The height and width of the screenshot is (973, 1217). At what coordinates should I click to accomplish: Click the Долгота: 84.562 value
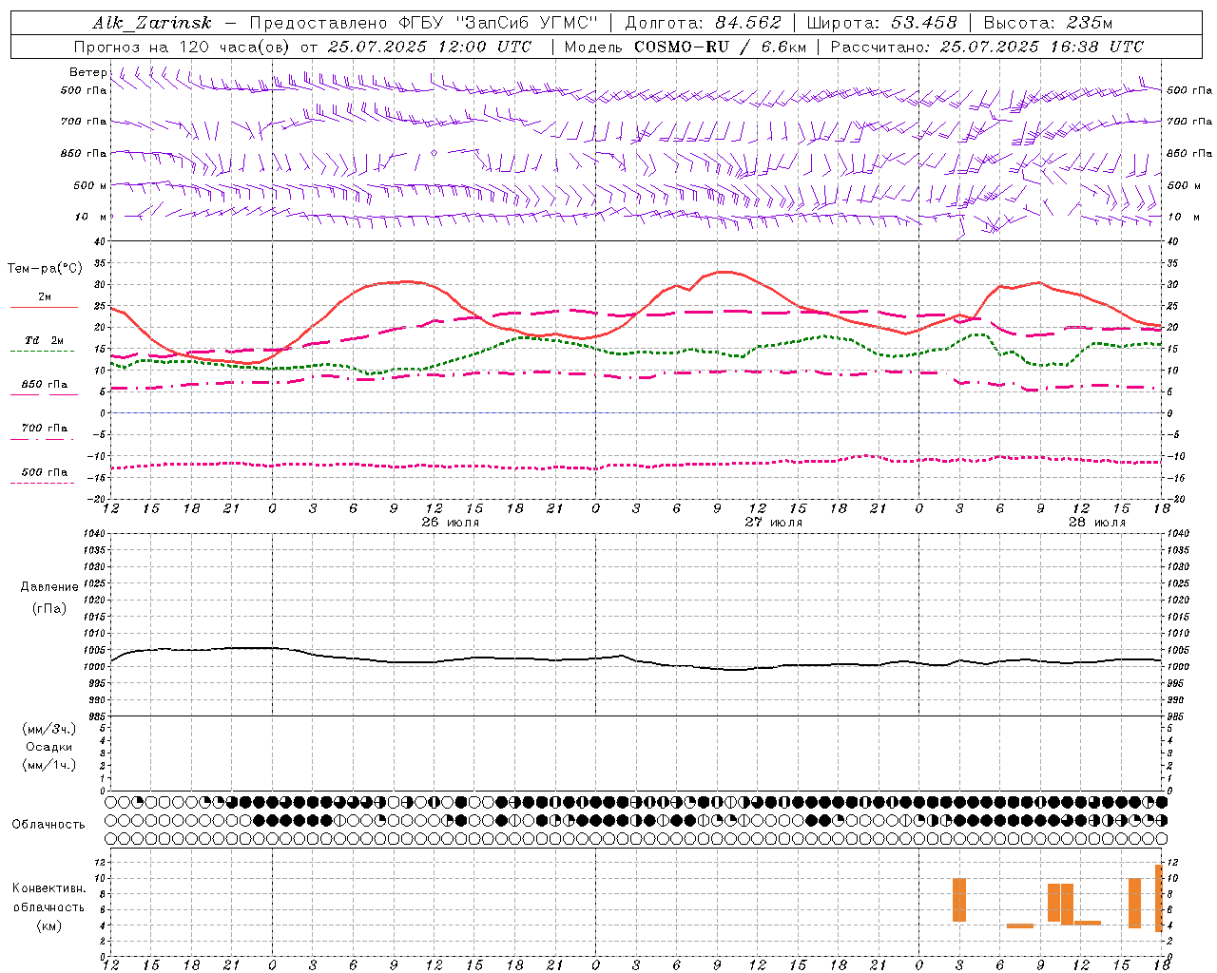point(703,23)
